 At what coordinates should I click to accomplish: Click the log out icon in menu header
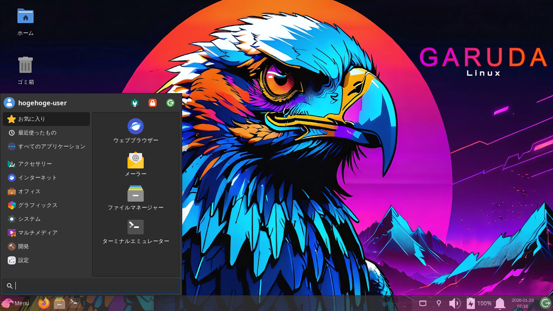(x=170, y=103)
